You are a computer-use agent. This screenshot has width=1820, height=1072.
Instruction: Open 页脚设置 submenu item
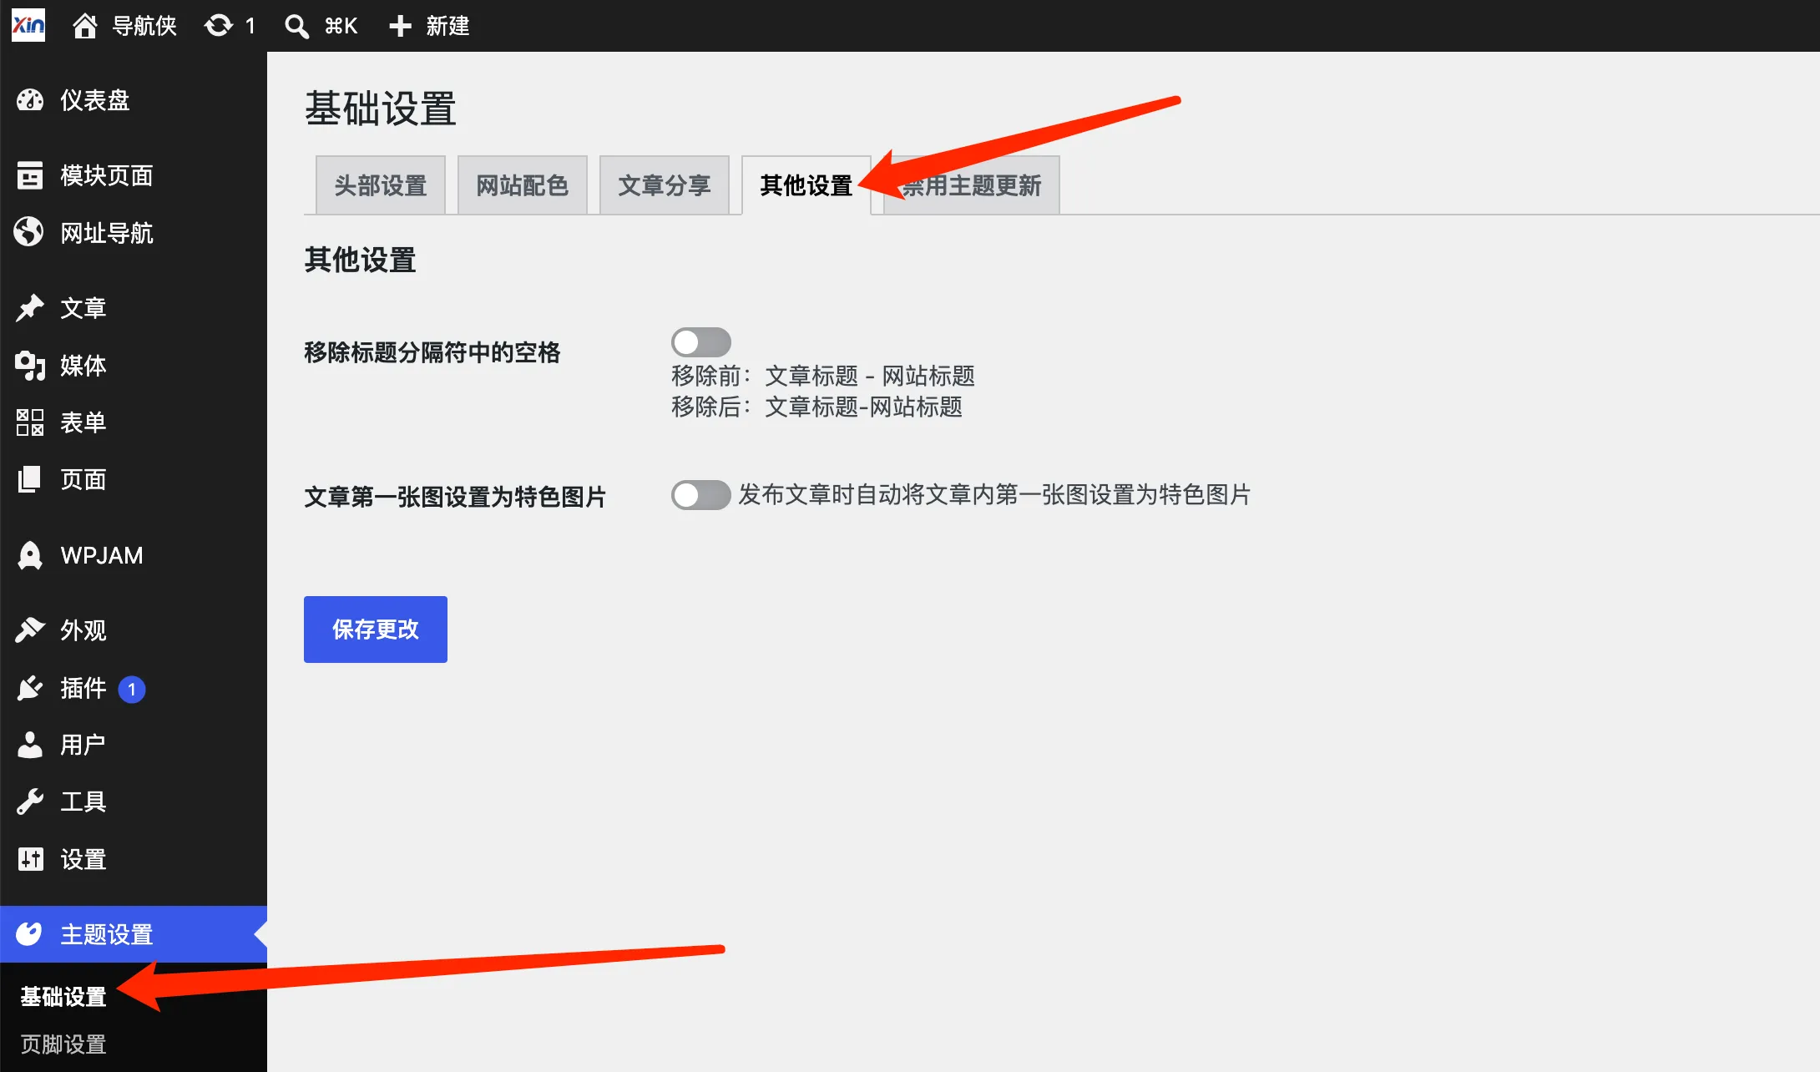click(63, 1044)
